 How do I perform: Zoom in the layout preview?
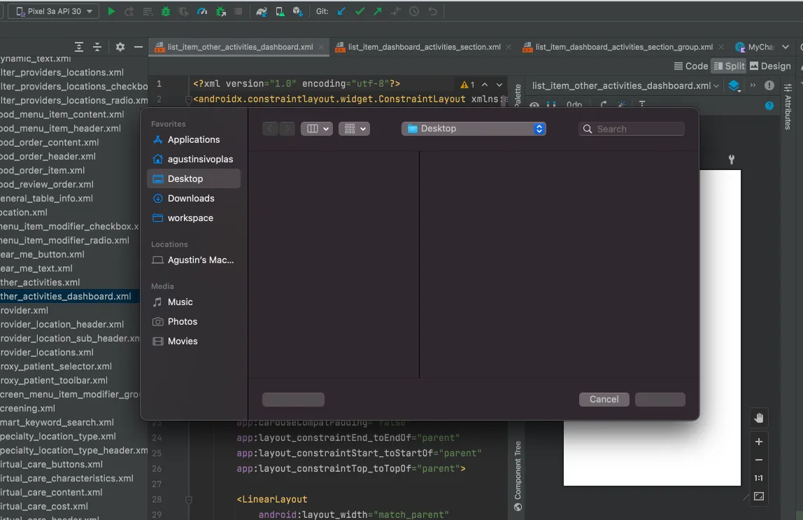[x=759, y=442]
